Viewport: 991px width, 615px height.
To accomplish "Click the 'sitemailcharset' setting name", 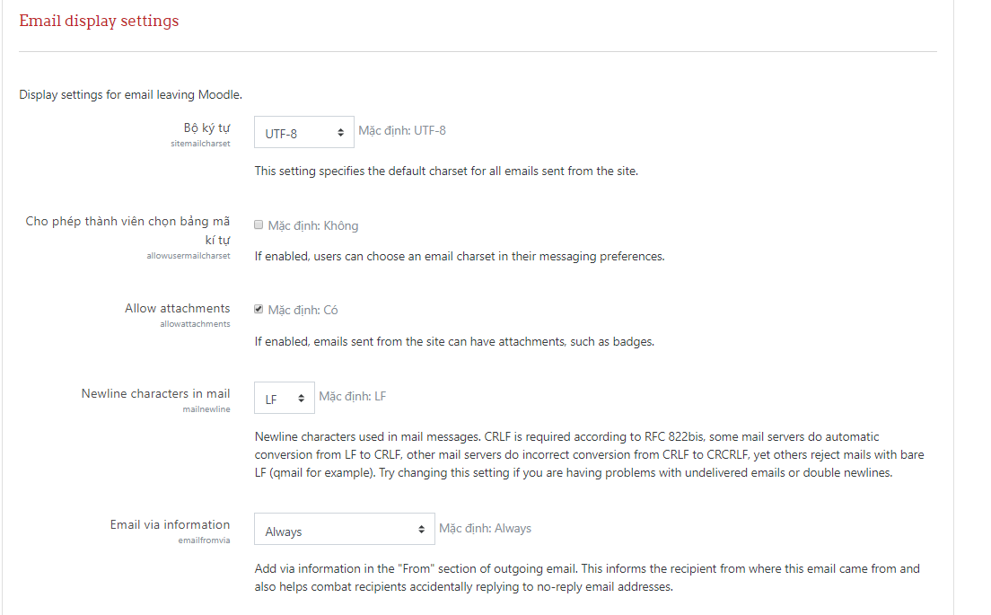I will coord(200,144).
